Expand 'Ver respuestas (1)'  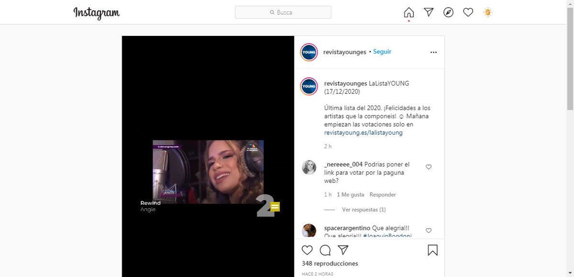[364, 210]
